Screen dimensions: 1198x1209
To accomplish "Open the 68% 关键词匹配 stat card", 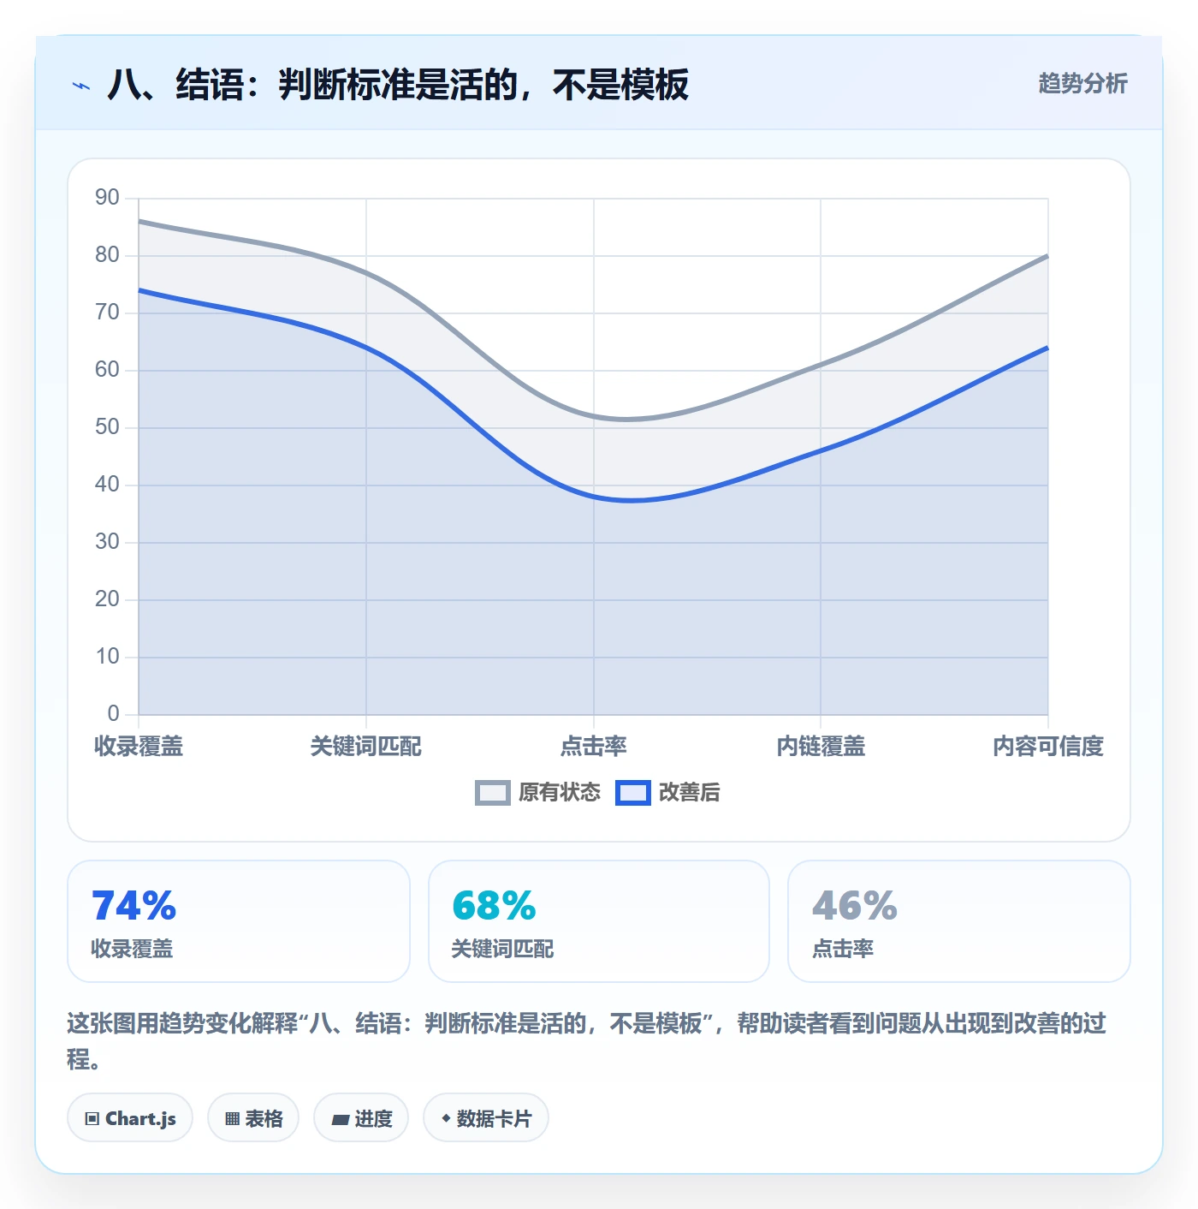I will pos(599,921).
